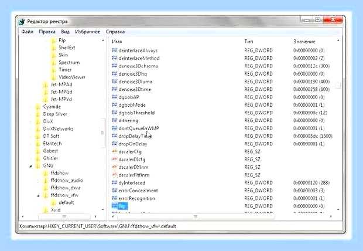Sort by the Имя column header
This screenshot has width=363, height=251.
click(117, 42)
